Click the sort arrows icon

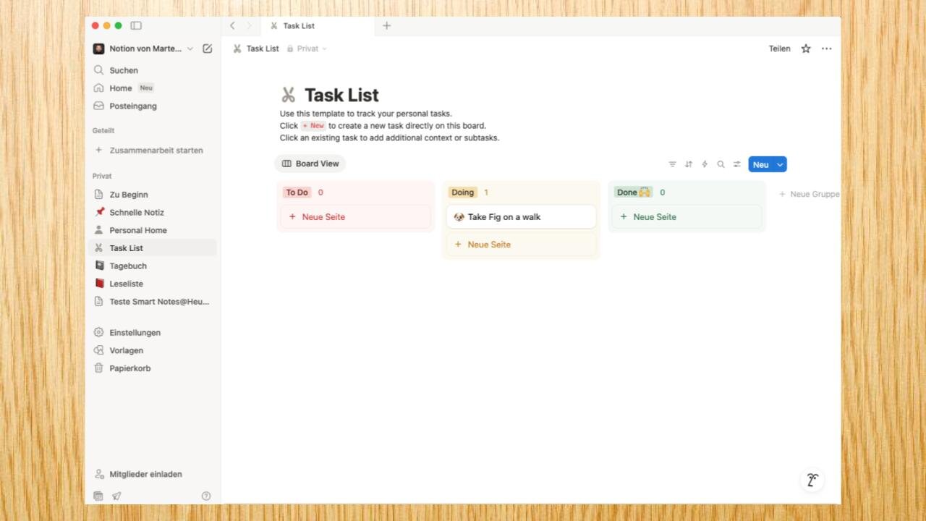[x=688, y=164]
